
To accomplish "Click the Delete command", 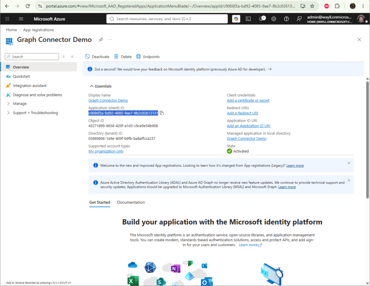I will click(x=123, y=57).
